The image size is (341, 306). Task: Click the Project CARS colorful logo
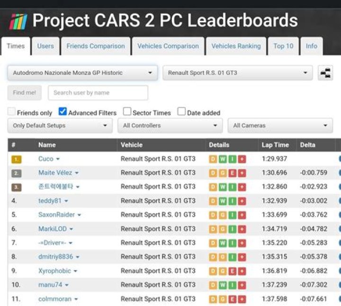point(18,22)
